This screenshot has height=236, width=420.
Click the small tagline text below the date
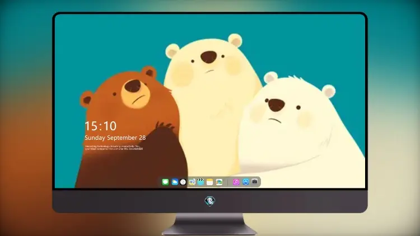point(114,148)
